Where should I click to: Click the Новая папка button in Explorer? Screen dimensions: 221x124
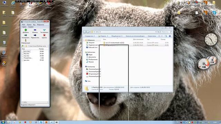(x=152, y=36)
